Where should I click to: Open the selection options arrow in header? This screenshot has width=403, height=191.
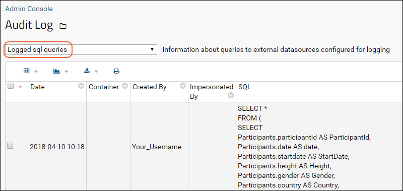coord(20,87)
